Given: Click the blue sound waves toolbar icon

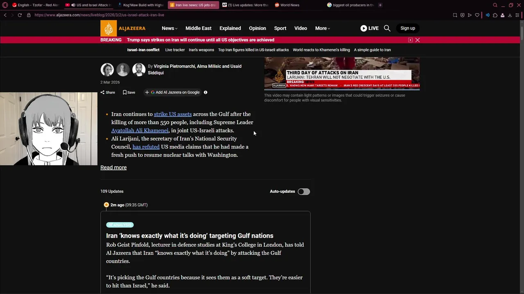Looking at the screenshot, I should tap(487, 15).
